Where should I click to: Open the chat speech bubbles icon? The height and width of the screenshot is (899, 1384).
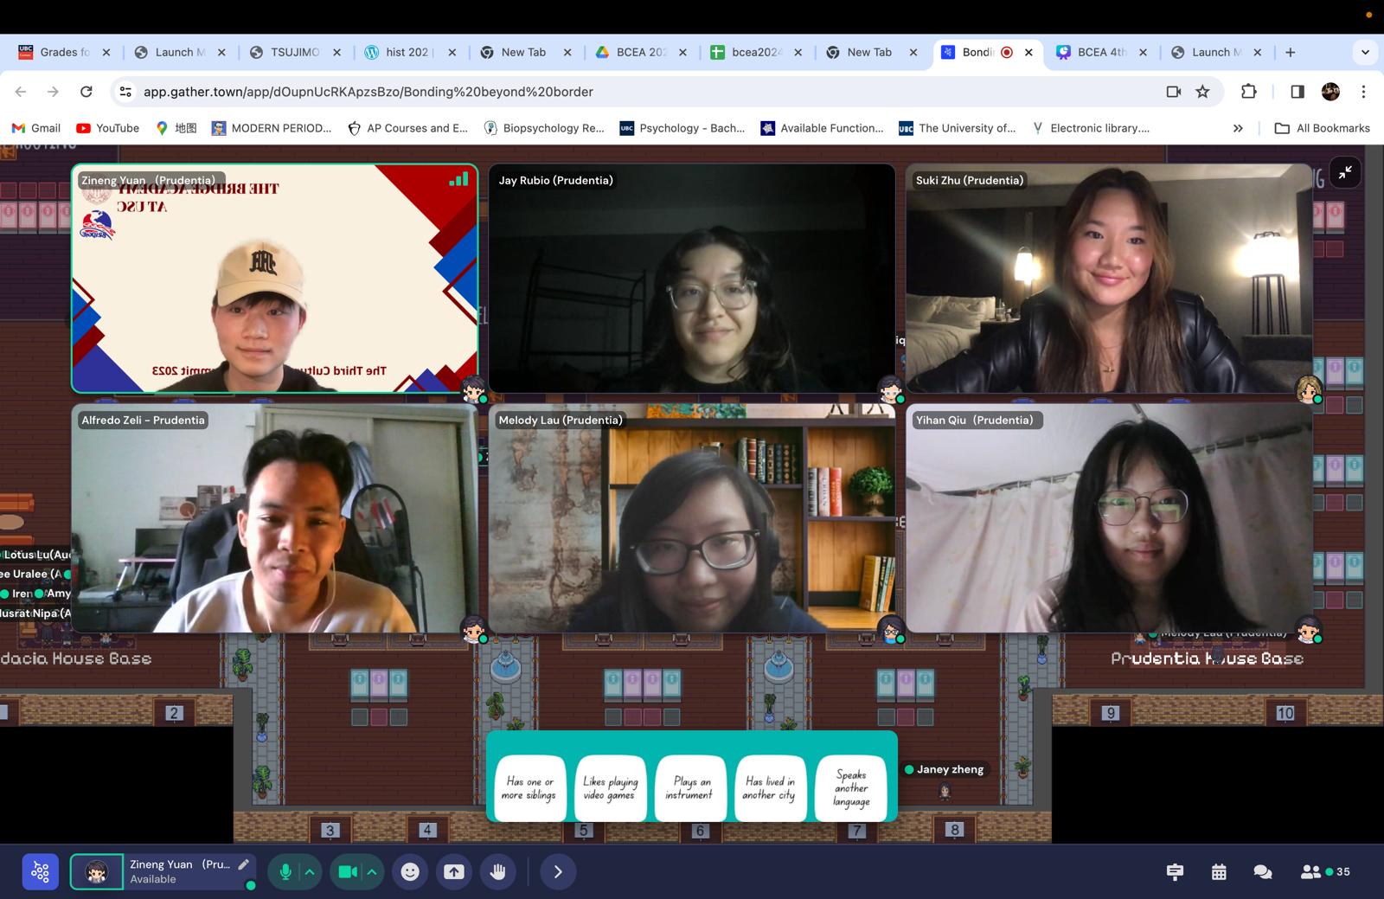(1262, 871)
